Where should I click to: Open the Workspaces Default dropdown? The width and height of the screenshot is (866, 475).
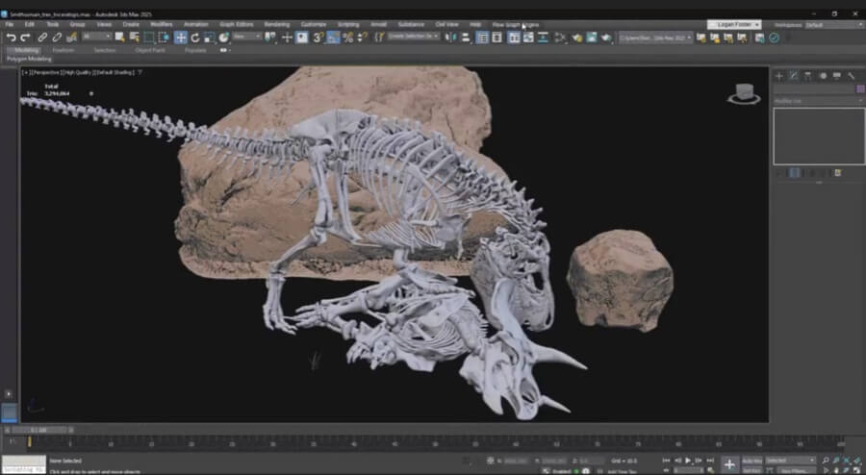coord(834,25)
